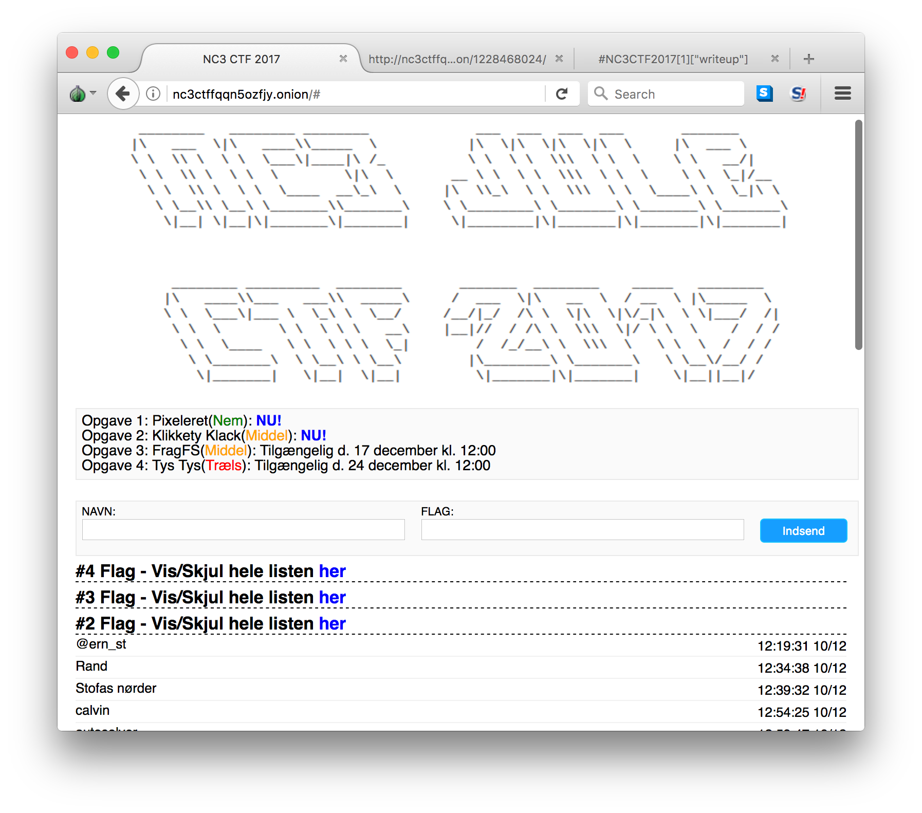Toggle #3 Flag list via her link

point(332,597)
